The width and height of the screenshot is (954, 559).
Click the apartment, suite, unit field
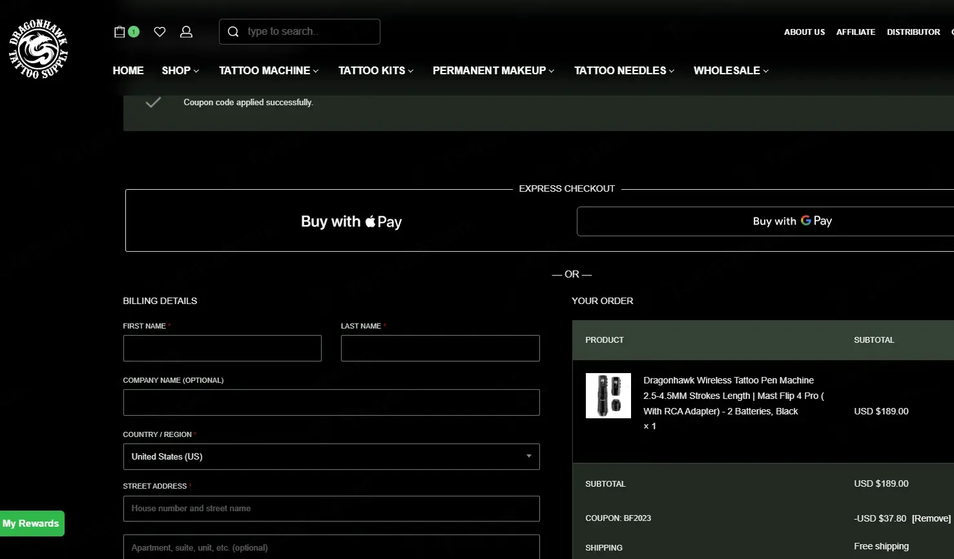(331, 547)
